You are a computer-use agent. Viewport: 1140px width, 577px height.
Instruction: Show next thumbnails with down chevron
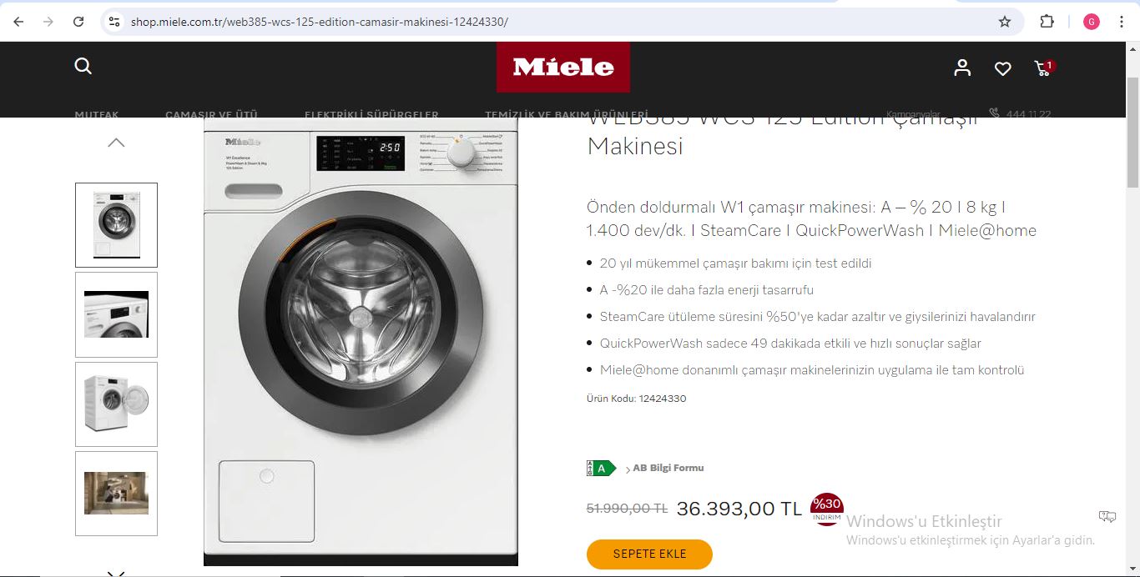pos(116,573)
